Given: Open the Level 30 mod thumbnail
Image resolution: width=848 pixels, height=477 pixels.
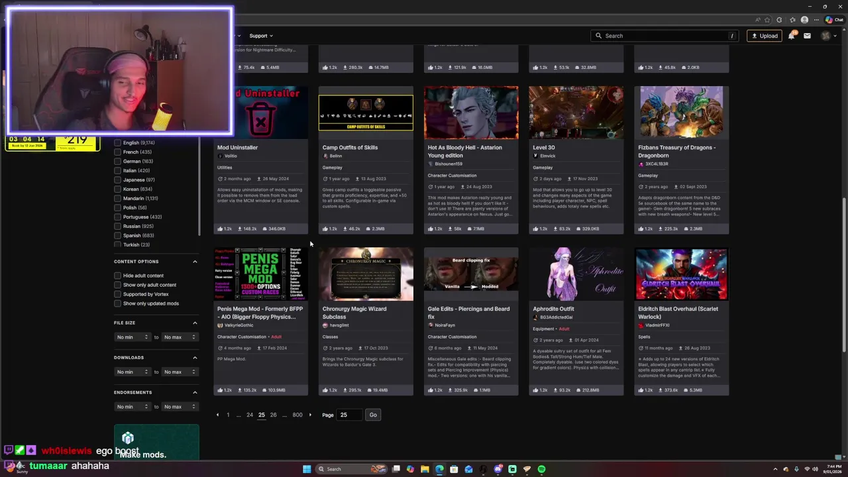Looking at the screenshot, I should tap(576, 113).
